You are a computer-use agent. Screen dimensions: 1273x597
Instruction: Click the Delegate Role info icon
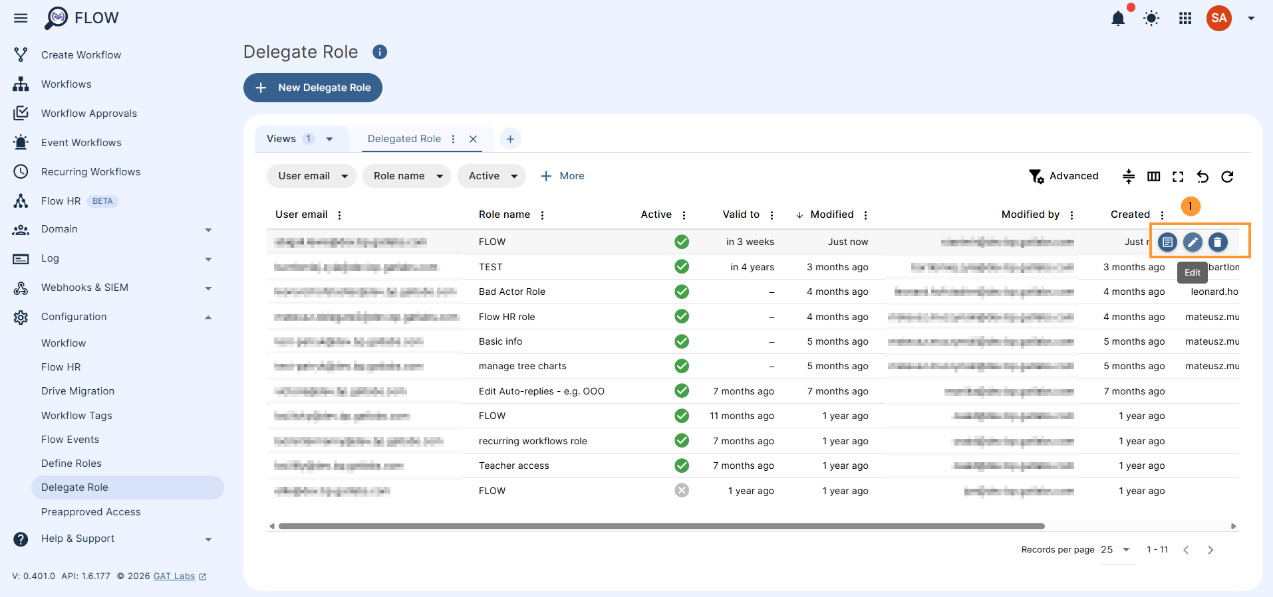click(x=380, y=52)
